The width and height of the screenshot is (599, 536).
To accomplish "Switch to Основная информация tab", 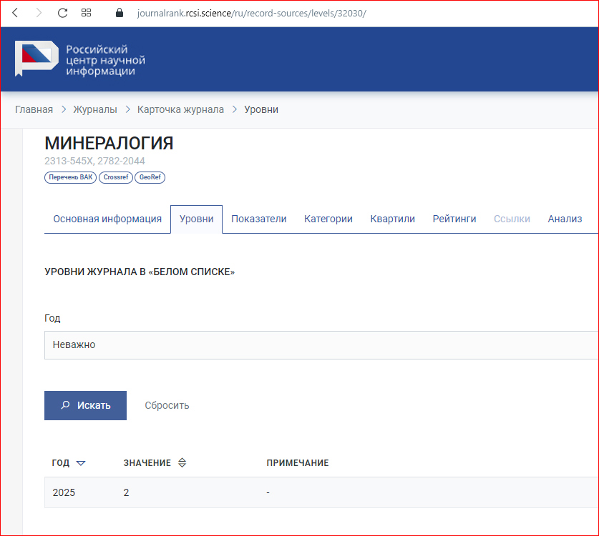I will coord(107,219).
